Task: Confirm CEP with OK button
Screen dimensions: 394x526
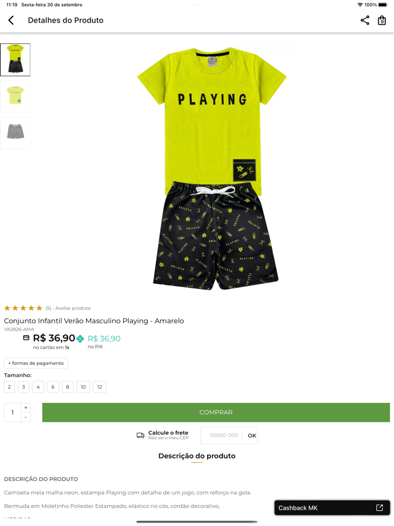Action: (x=252, y=435)
